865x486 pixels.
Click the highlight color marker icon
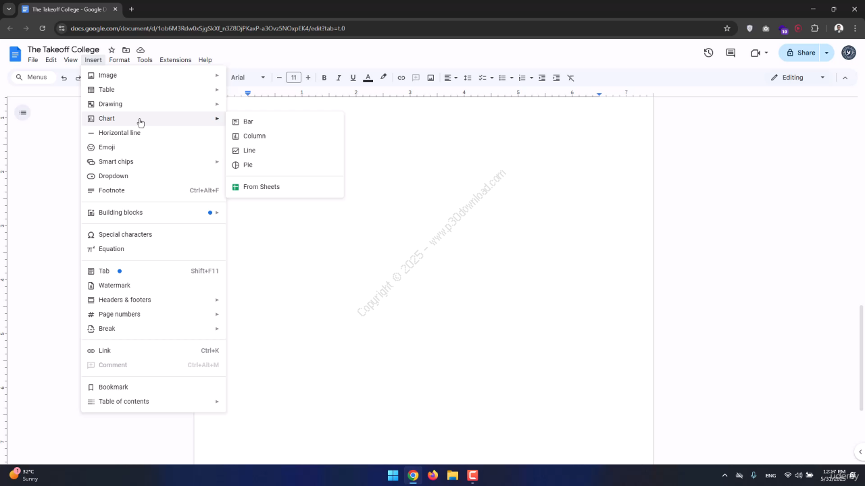point(383,78)
